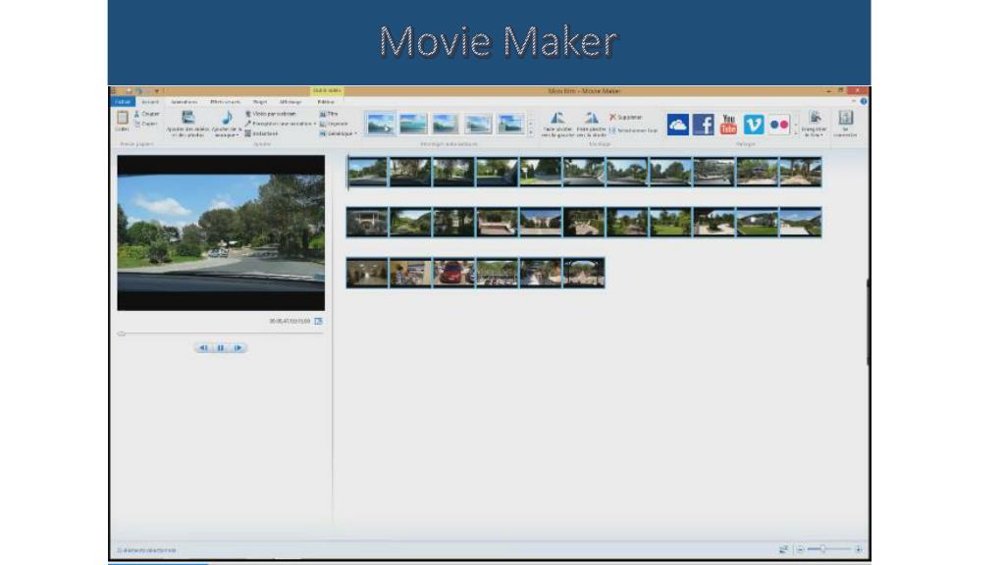Viewport: 1005px width, 565px height.
Task: Switch to the Affichage tab
Action: point(291,102)
